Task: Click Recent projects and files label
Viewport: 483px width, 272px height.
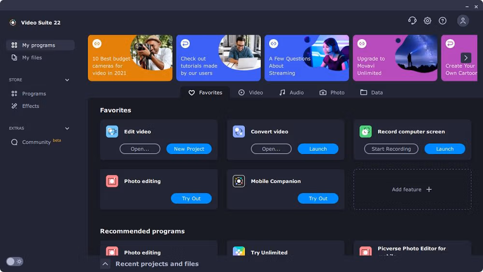Action: coord(157,264)
